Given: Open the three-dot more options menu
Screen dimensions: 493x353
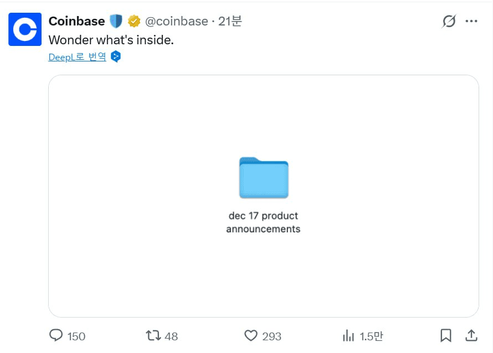Looking at the screenshot, I should click(472, 20).
